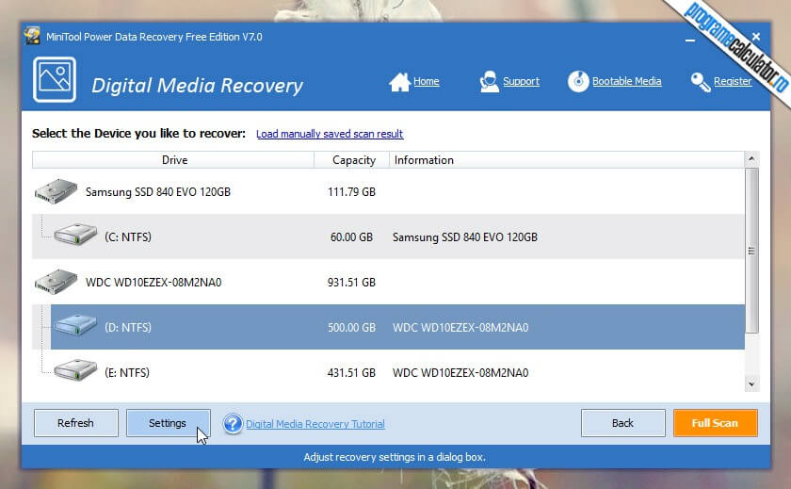Minimize the MiniTool window
This screenshot has width=791, height=489.
coord(690,39)
